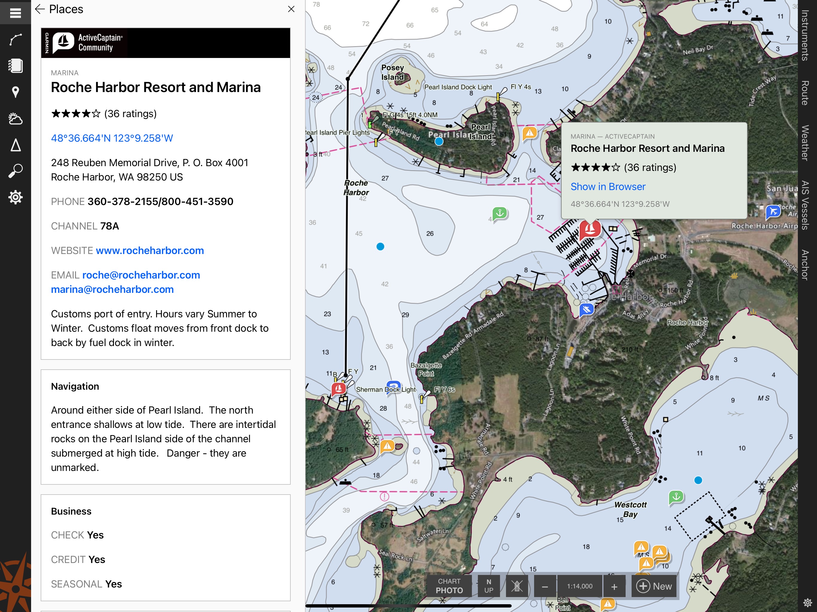The width and height of the screenshot is (817, 612).
Task: Tap the popup title Roche Harbor Resort and Marina
Action: pos(647,149)
